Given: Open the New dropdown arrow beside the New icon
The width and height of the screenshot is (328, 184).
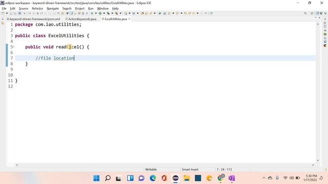Looking at the screenshot, I should (x=7, y=13).
